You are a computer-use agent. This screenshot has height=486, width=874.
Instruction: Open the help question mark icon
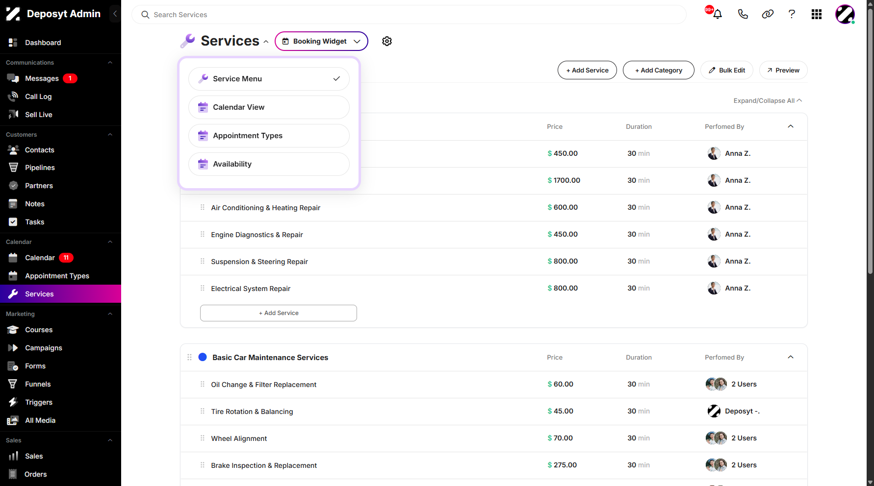792,14
